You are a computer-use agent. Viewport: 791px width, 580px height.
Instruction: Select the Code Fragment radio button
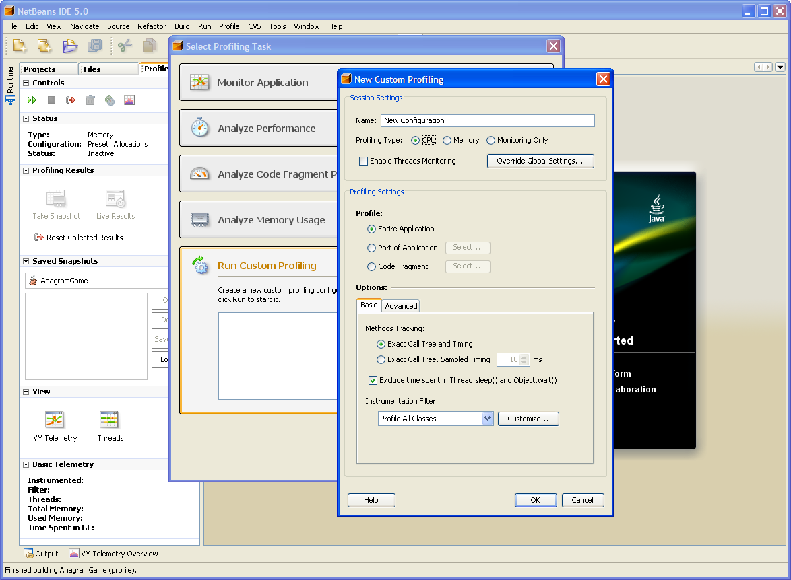click(x=372, y=267)
